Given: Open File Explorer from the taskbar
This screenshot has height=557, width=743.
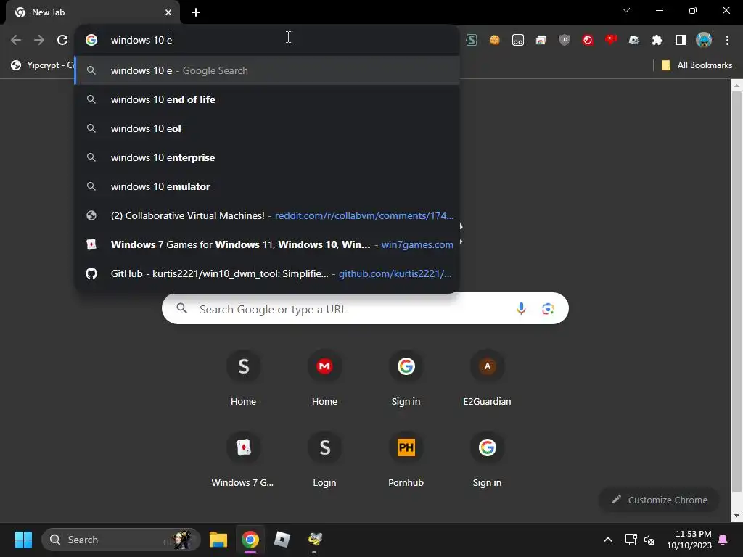Looking at the screenshot, I should tap(218, 540).
